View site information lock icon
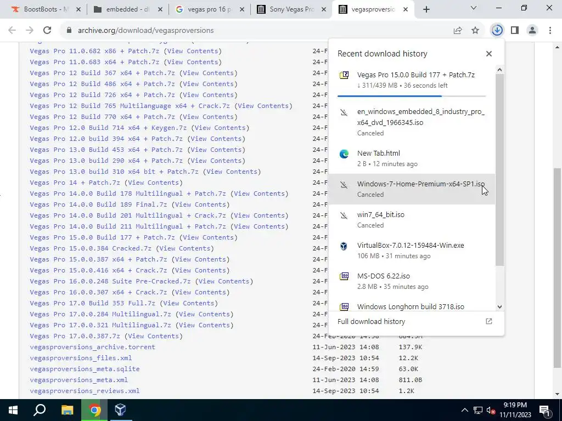 [x=69, y=31]
